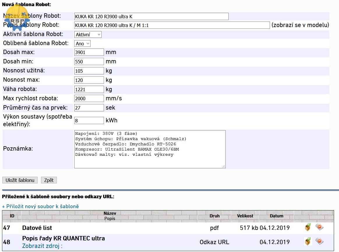This screenshot has width=339, height=252.
Task: Click the Nová šablona Robot heading
Action: click(x=27, y=4)
